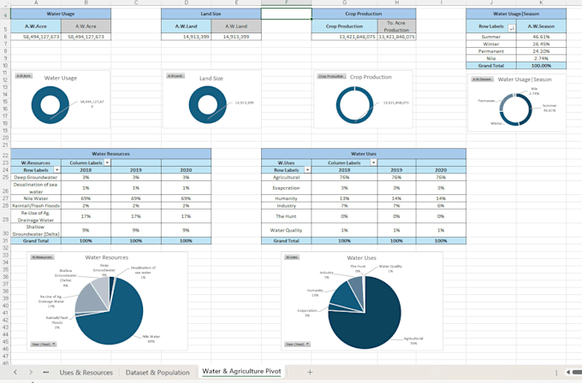Open Year filter button on Water Resources chart
Screen dimensions: 582x383
[x=43, y=344]
